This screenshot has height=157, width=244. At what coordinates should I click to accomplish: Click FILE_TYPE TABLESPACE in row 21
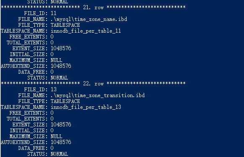click(65, 25)
